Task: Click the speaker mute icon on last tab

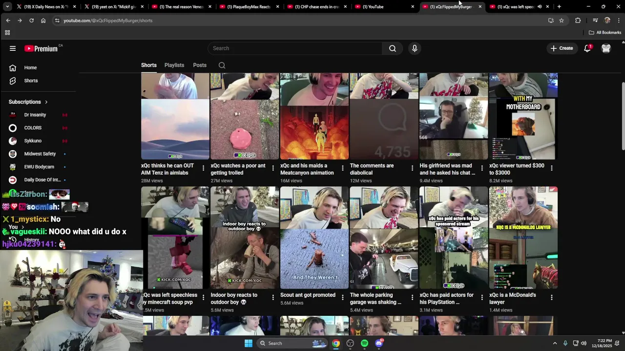Action: [540, 7]
